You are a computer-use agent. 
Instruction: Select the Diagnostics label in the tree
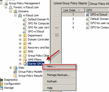[11, 80]
